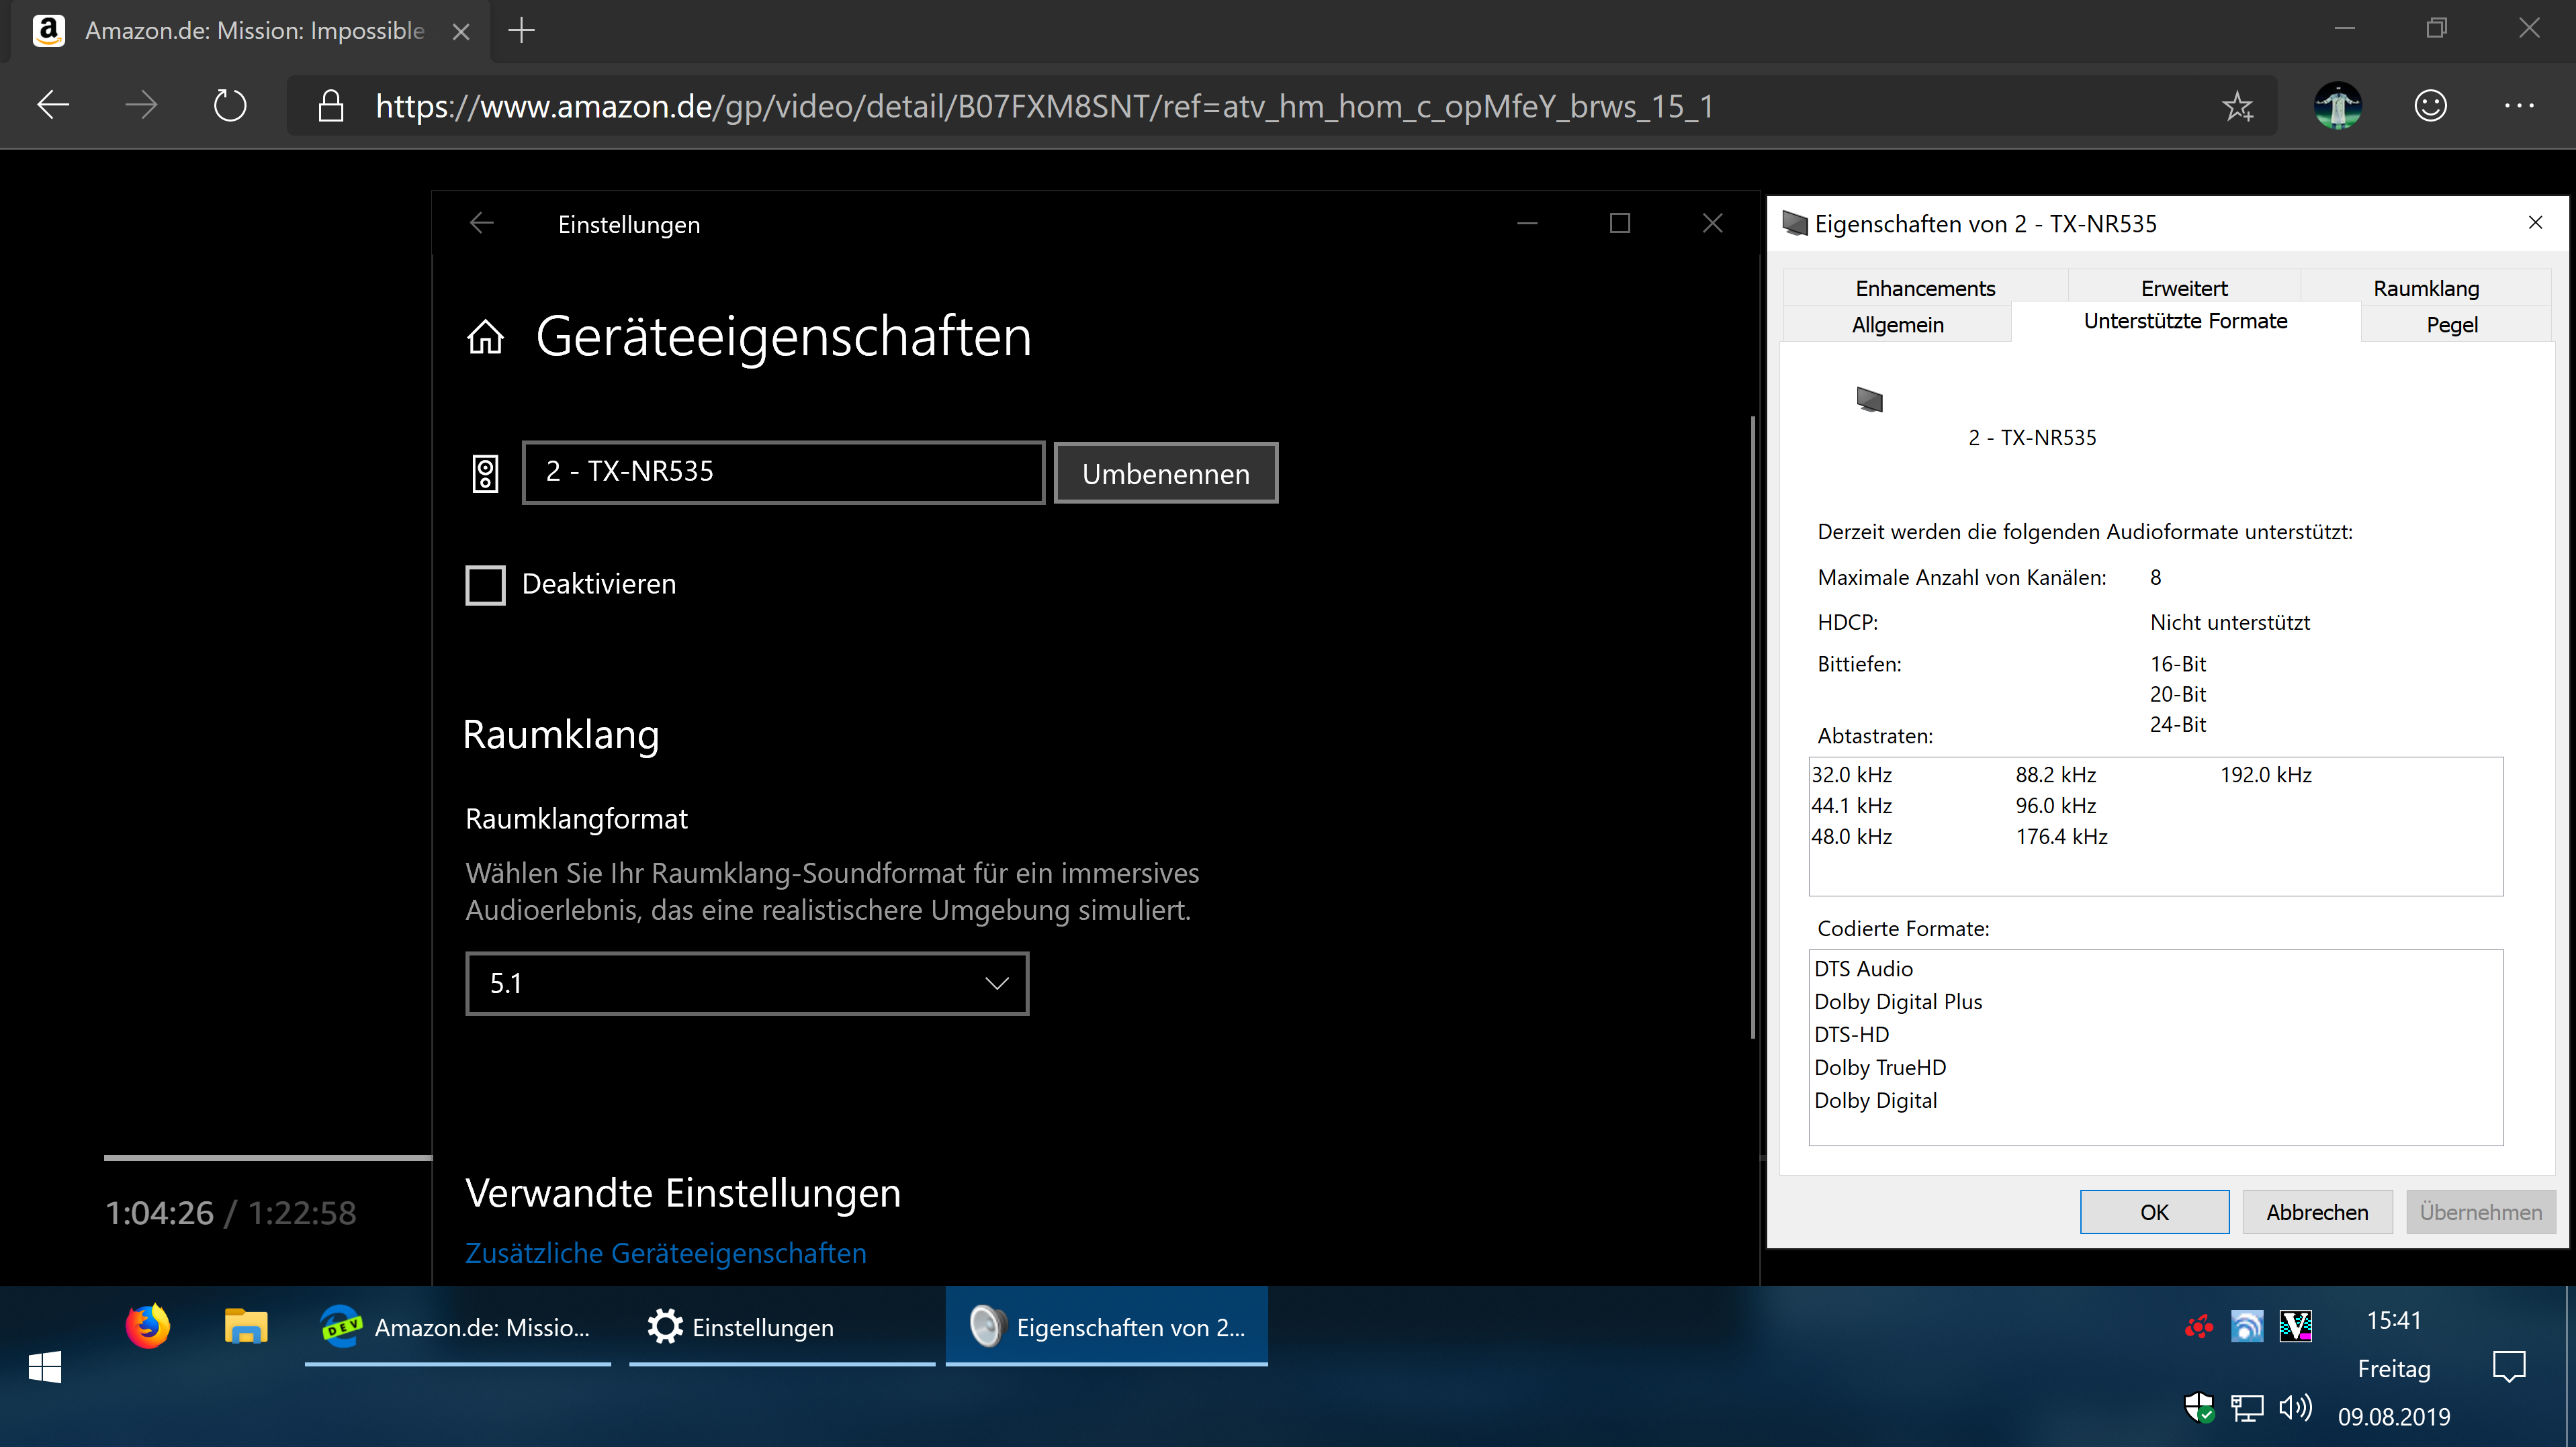Click the volume speaker tray icon
The image size is (2576, 1447).
tap(2295, 1408)
